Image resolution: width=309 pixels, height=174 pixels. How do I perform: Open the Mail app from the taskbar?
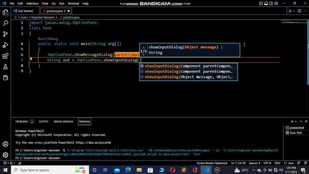tap(117, 170)
